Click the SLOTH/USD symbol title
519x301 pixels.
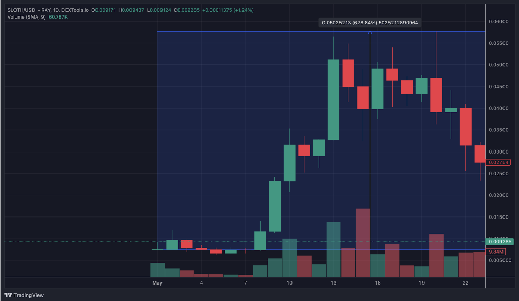(x=21, y=10)
